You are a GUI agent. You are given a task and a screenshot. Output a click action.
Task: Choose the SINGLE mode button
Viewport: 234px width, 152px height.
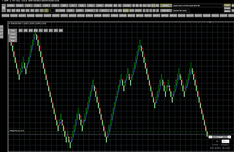point(90,10)
